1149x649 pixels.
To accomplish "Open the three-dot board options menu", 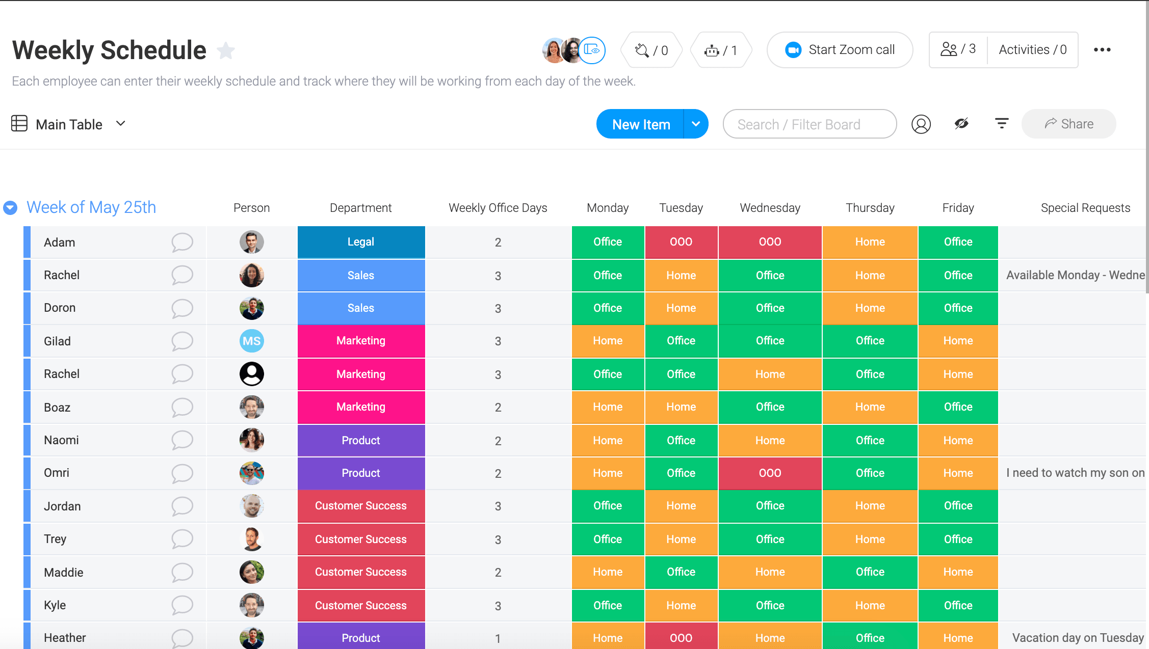I will point(1102,50).
